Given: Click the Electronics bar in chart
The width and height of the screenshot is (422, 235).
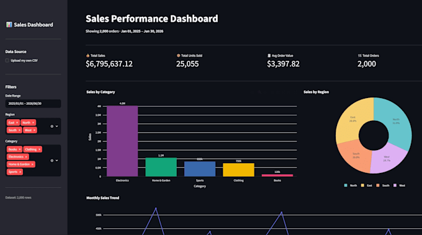Looking at the screenshot, I should pos(122,141).
